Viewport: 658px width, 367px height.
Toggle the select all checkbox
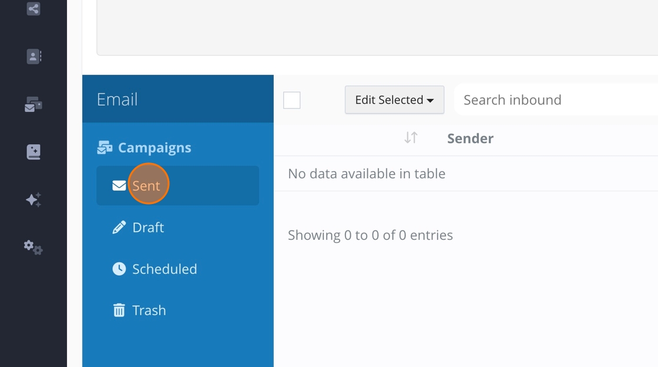292,100
